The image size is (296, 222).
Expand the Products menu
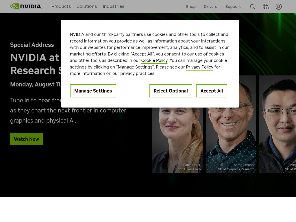[x=61, y=6]
